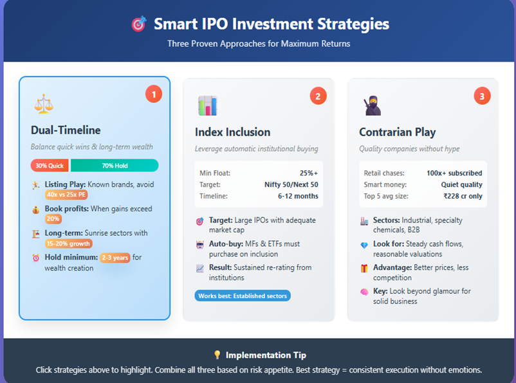516x383 pixels.
Task: Click the red 30% Quick bar segment
Action: [x=50, y=166]
